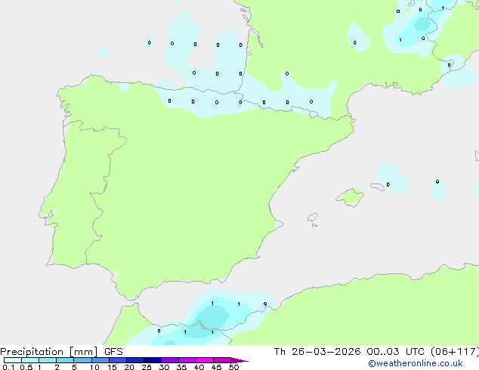Image resolution: width=479 pixels, height=370 pixels.
Task: Pick the legend swatch between 0.1 and 0.5
Action: [x=13, y=360]
